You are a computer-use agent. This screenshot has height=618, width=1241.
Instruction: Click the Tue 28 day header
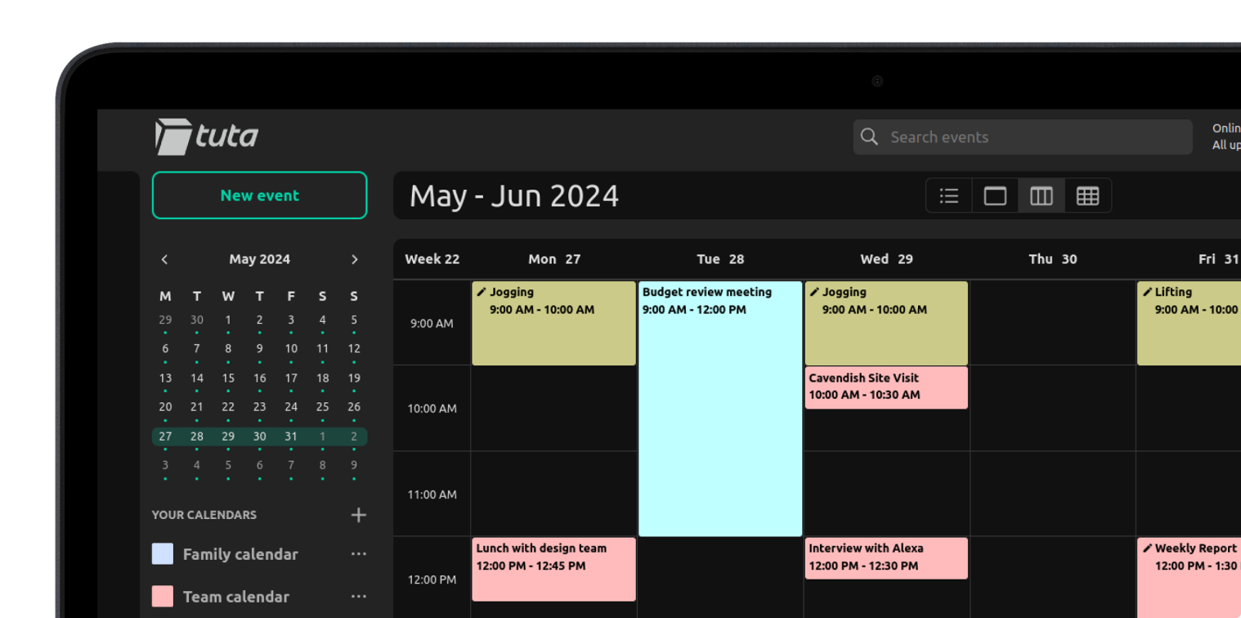pyautogui.click(x=719, y=259)
